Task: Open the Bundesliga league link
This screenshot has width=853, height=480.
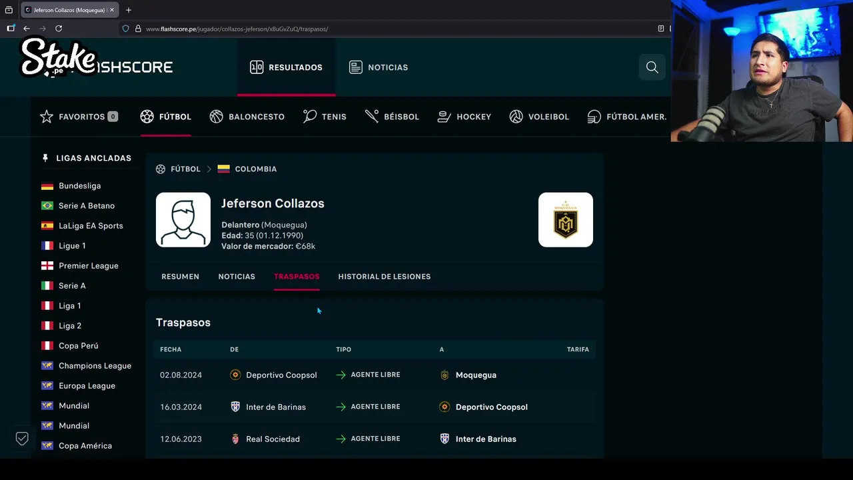Action: pos(80,186)
